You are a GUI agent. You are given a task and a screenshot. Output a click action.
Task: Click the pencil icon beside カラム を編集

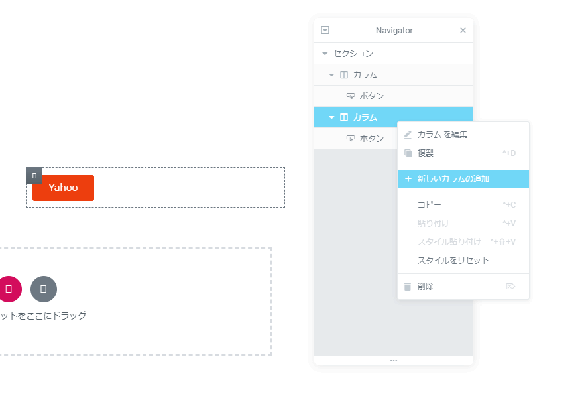click(x=408, y=135)
